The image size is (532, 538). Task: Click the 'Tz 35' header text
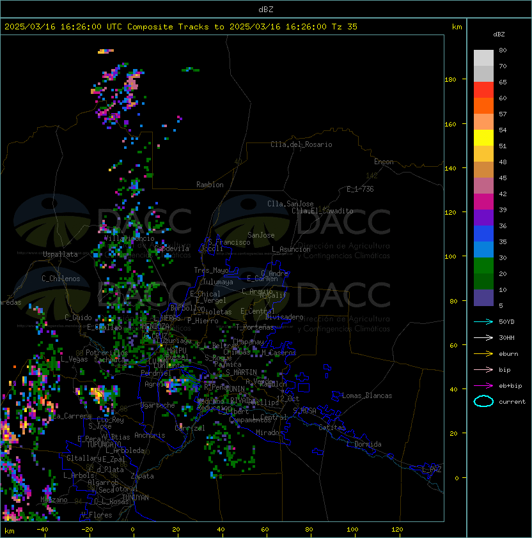345,26
